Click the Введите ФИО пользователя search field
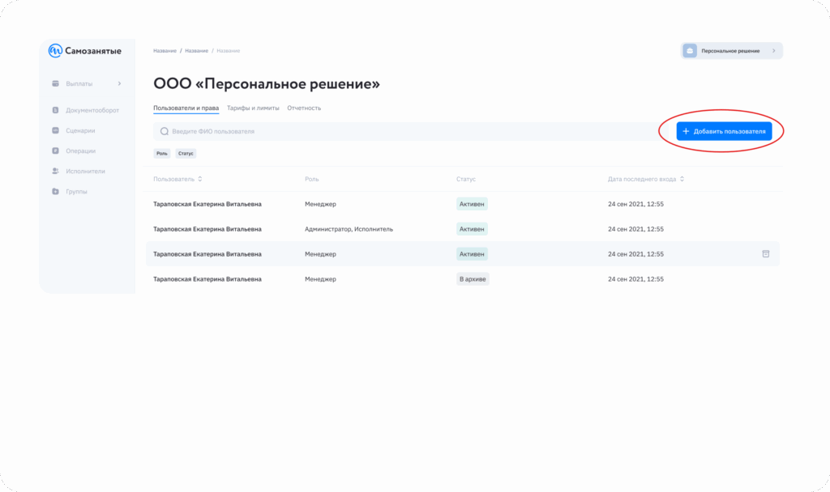830x492 pixels. (x=405, y=131)
